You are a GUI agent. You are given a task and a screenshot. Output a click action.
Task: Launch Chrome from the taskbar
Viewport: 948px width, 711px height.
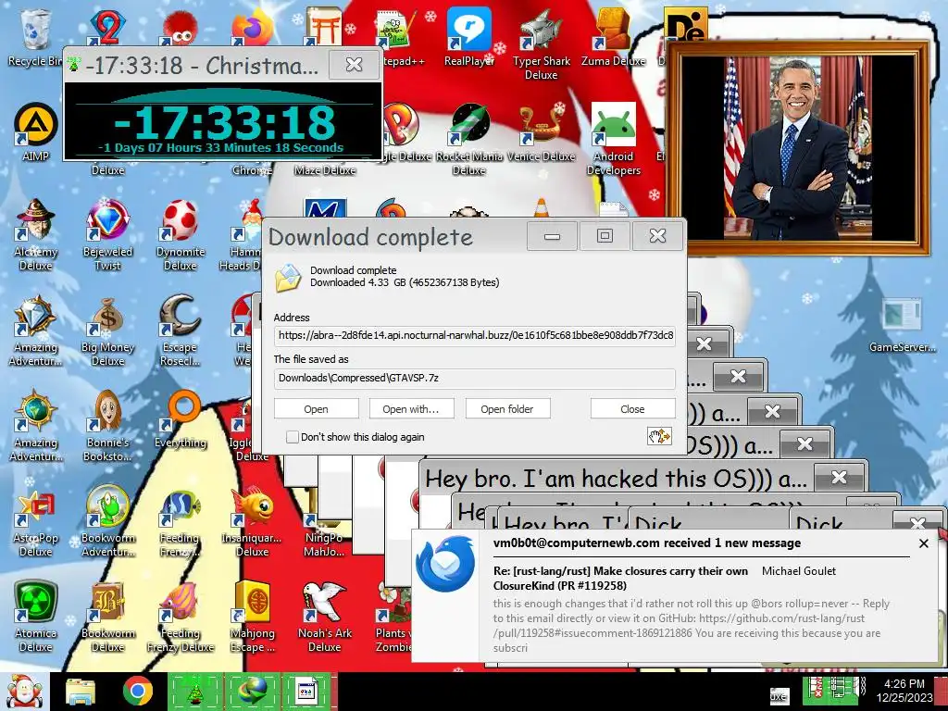tap(138, 691)
